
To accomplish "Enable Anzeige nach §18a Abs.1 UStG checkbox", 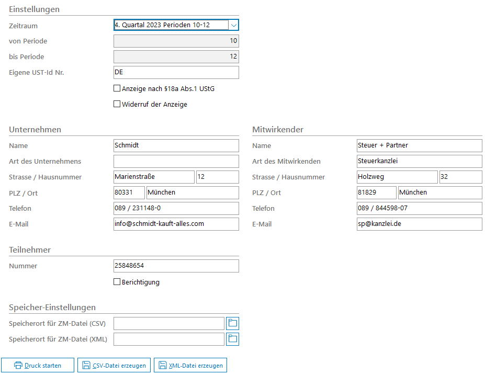I will click(x=117, y=88).
